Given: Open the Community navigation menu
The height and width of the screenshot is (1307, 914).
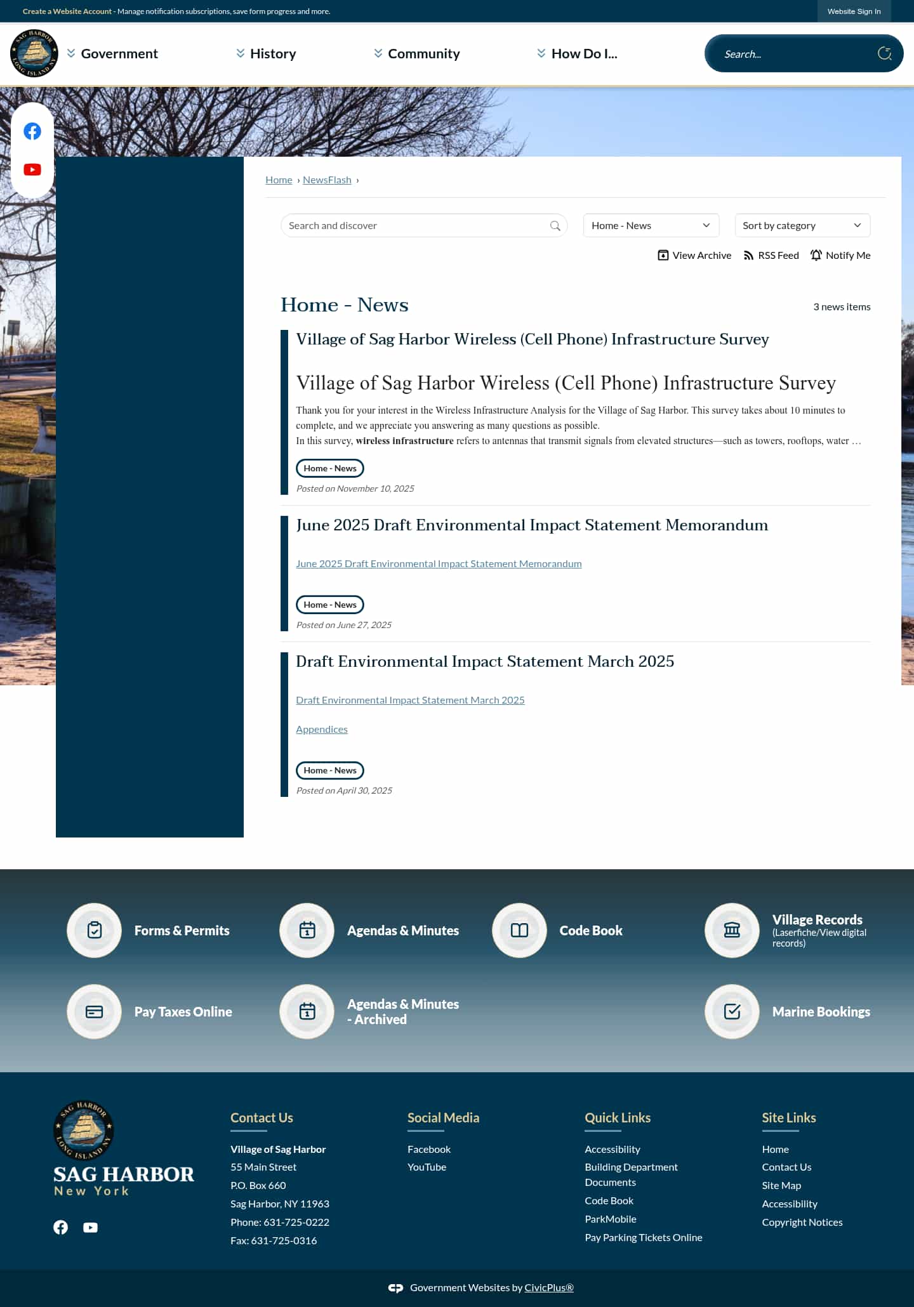Looking at the screenshot, I should point(424,54).
